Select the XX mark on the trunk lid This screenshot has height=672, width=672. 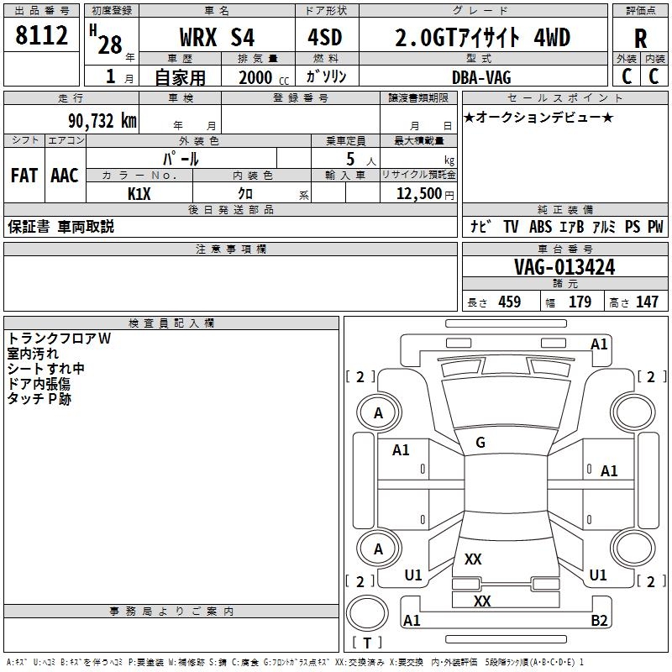tap(473, 559)
